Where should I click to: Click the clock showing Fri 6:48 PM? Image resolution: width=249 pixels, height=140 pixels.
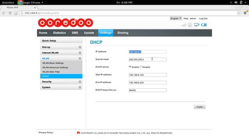pyautogui.click(x=124, y=3)
